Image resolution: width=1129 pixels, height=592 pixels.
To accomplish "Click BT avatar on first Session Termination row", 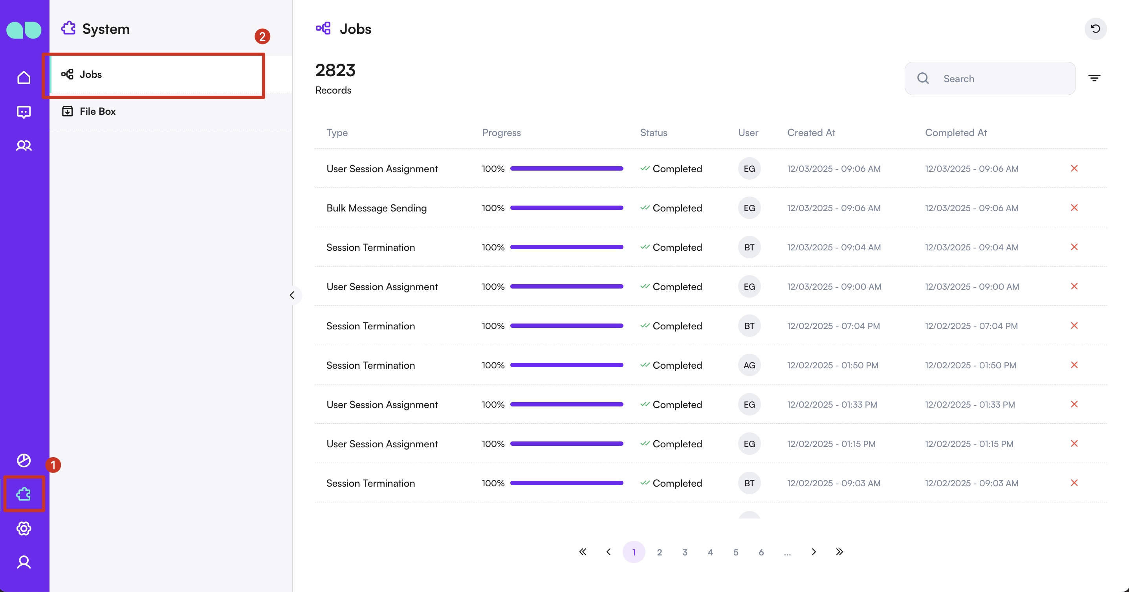I will pyautogui.click(x=749, y=247).
